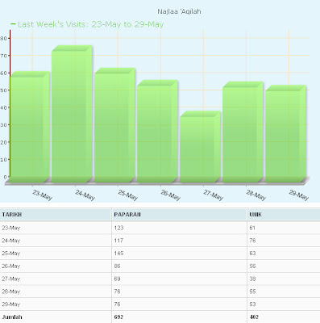Click the y-axis value 70
This screenshot has width=320, height=323.
coord(4,56)
